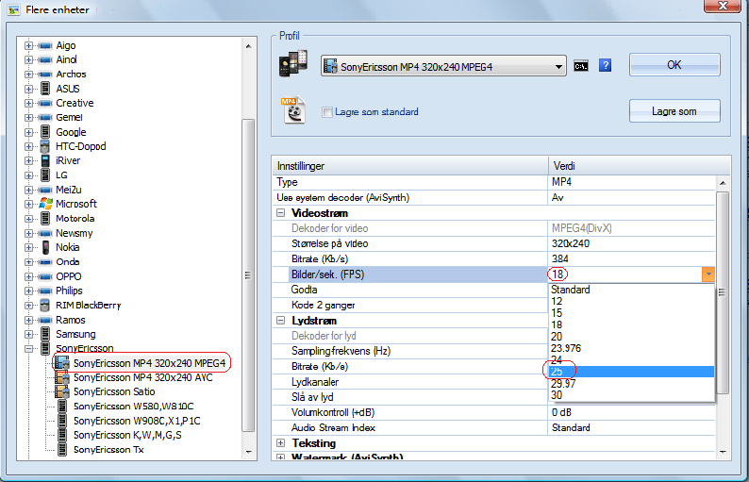
Task: Select the Samsung phone icon
Action: (45, 334)
